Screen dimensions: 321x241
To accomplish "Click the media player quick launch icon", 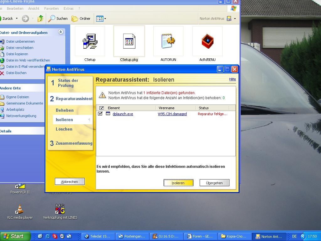I will [x=62, y=236].
